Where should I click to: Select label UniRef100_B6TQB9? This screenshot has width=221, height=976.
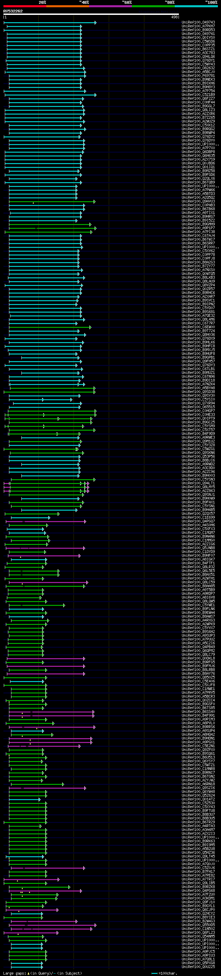click(x=198, y=182)
